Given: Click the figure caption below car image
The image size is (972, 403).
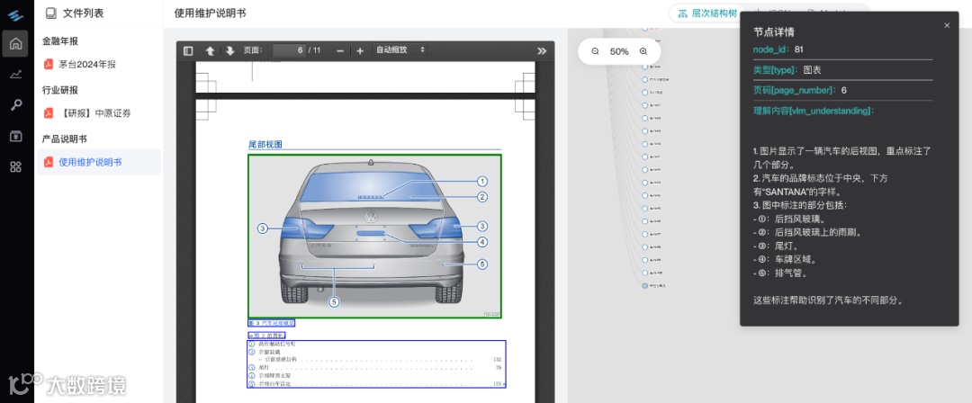Looking at the screenshot, I should (272, 323).
